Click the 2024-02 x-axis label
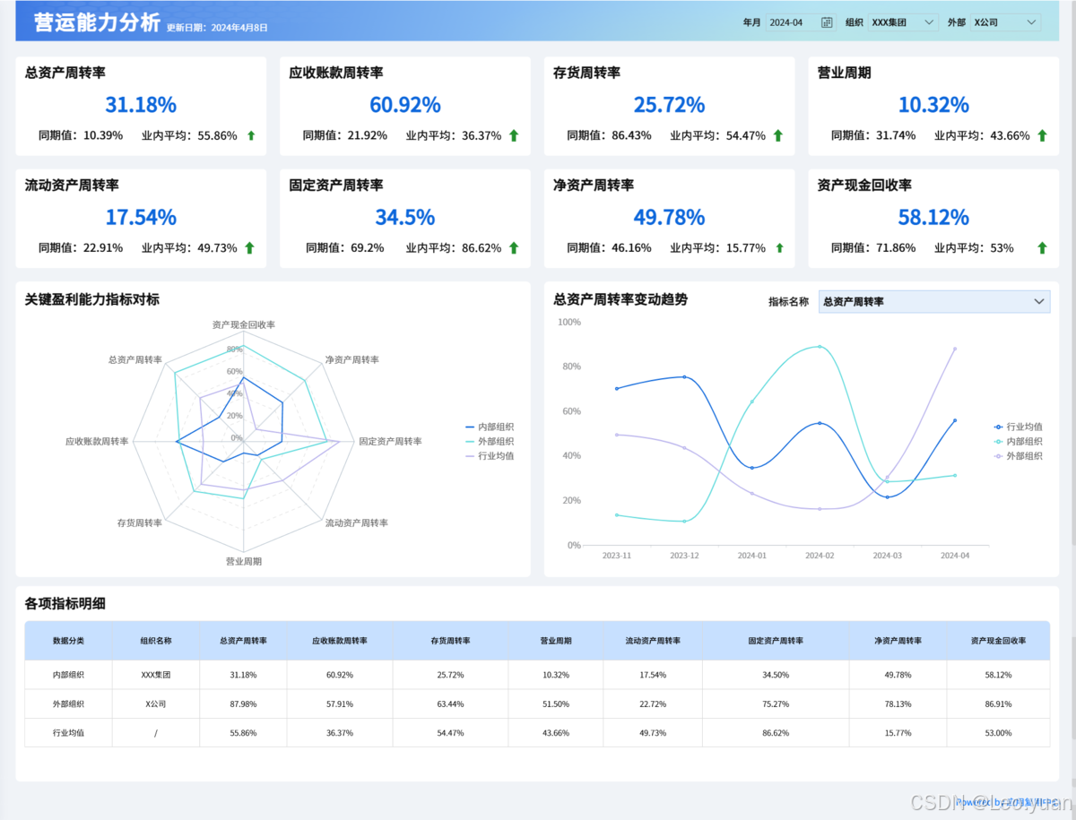The width and height of the screenshot is (1076, 820). (820, 556)
